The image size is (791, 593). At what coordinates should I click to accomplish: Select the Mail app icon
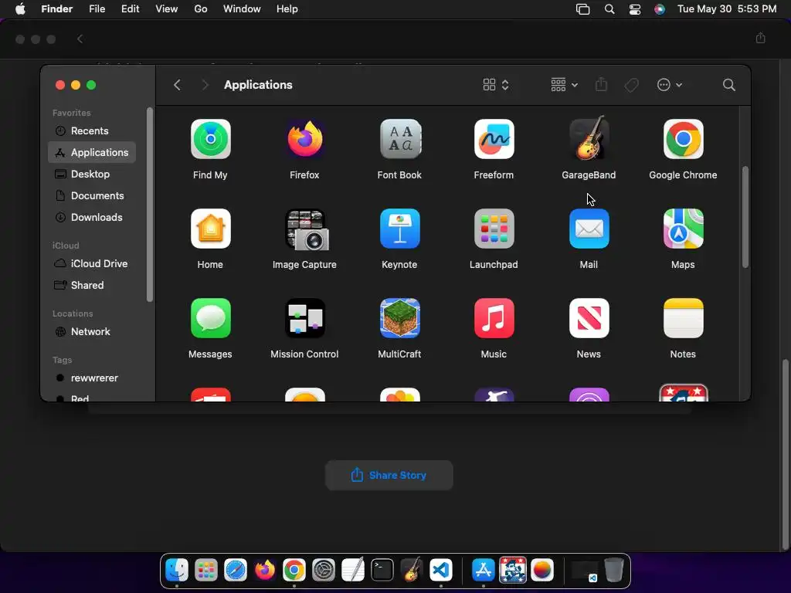pyautogui.click(x=589, y=229)
